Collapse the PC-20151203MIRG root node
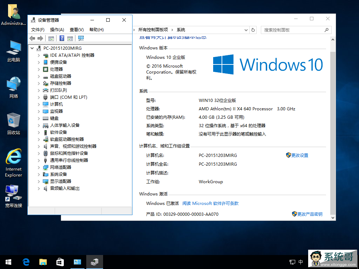 click(x=32, y=48)
